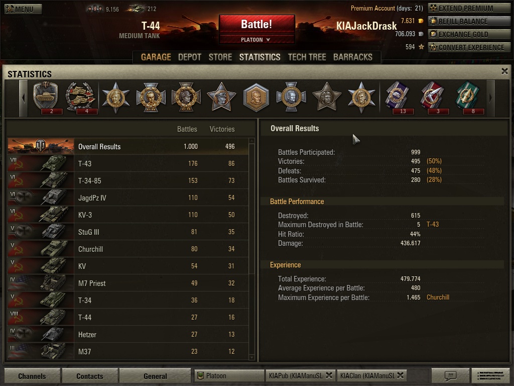Open the chat message icon in the bottom bar
The image size is (514, 386).
pyautogui.click(x=450, y=375)
